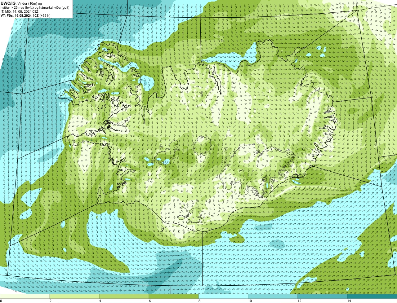Viewport: 397px width, 303px height.
Task: Click the 6–8 m/s dark green legend color
Action: point(174,296)
